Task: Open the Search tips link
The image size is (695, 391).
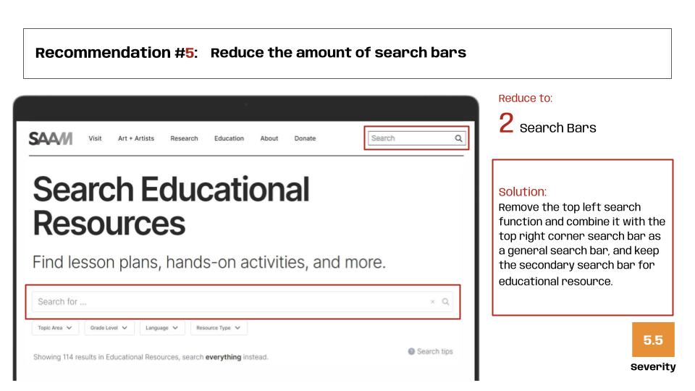Action: point(435,351)
